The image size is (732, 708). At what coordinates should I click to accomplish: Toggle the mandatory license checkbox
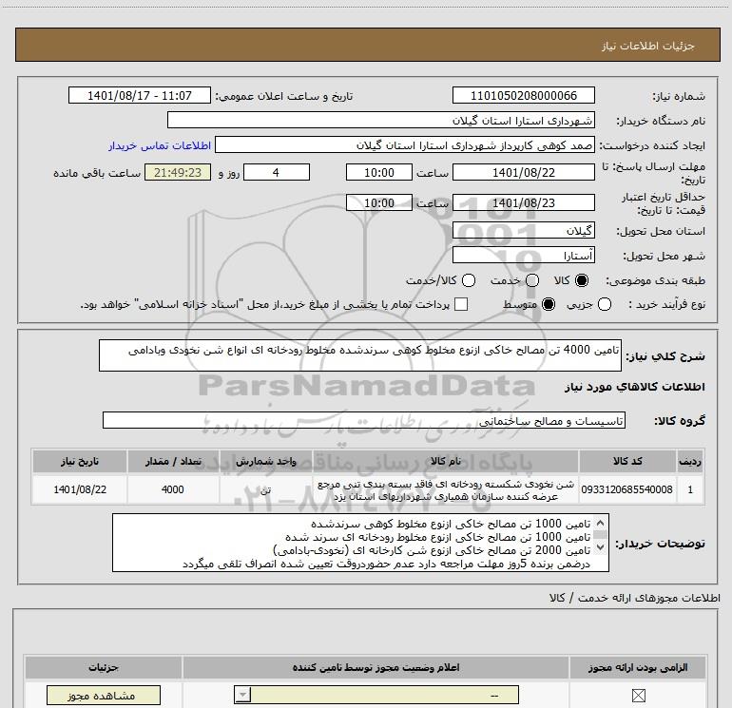[638, 696]
